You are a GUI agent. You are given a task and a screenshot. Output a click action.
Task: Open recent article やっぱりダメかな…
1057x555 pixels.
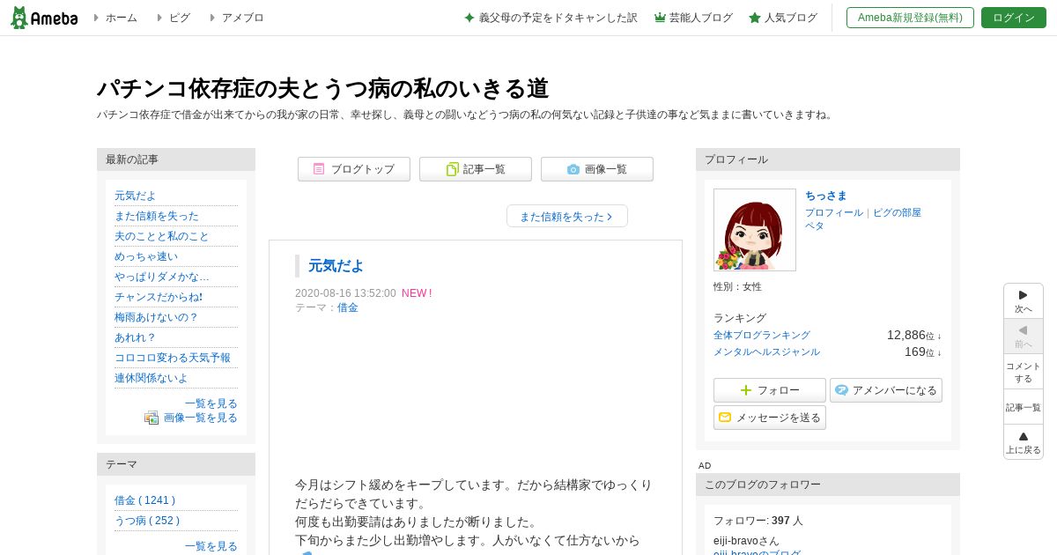162,277
